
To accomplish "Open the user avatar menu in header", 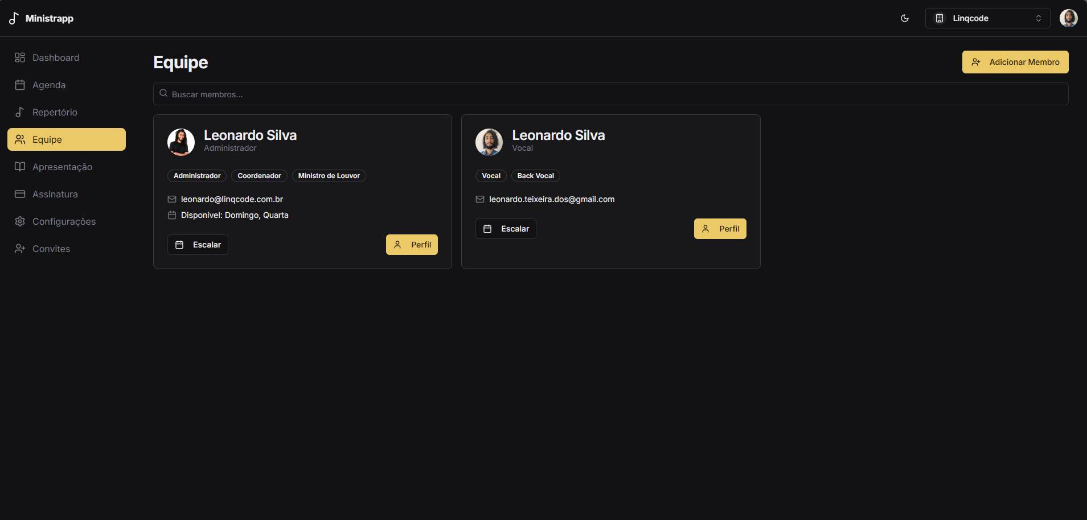I will (x=1068, y=18).
